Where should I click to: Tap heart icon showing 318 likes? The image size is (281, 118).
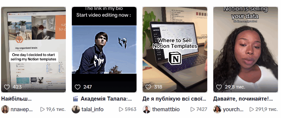(148, 87)
